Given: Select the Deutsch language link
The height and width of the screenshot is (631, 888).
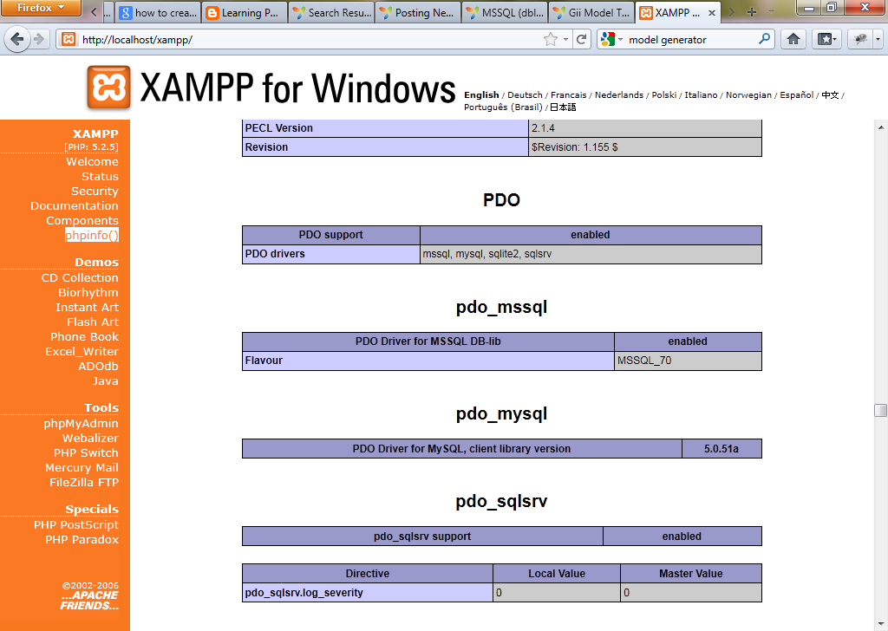Looking at the screenshot, I should 525,94.
